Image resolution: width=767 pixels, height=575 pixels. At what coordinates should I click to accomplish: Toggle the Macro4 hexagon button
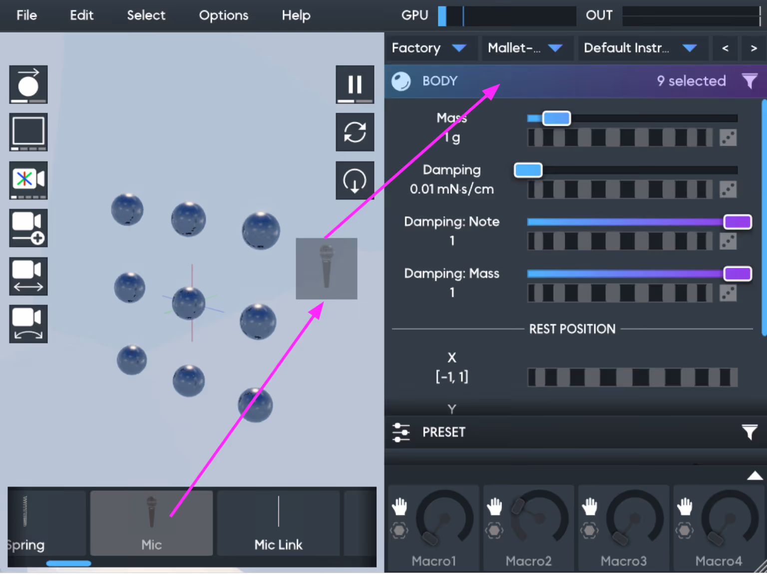pyautogui.click(x=684, y=530)
